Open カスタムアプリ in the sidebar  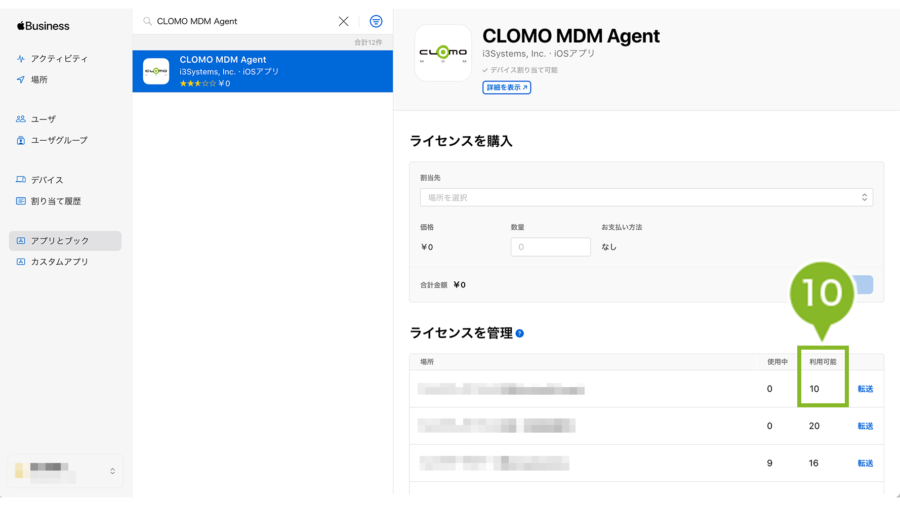(59, 262)
